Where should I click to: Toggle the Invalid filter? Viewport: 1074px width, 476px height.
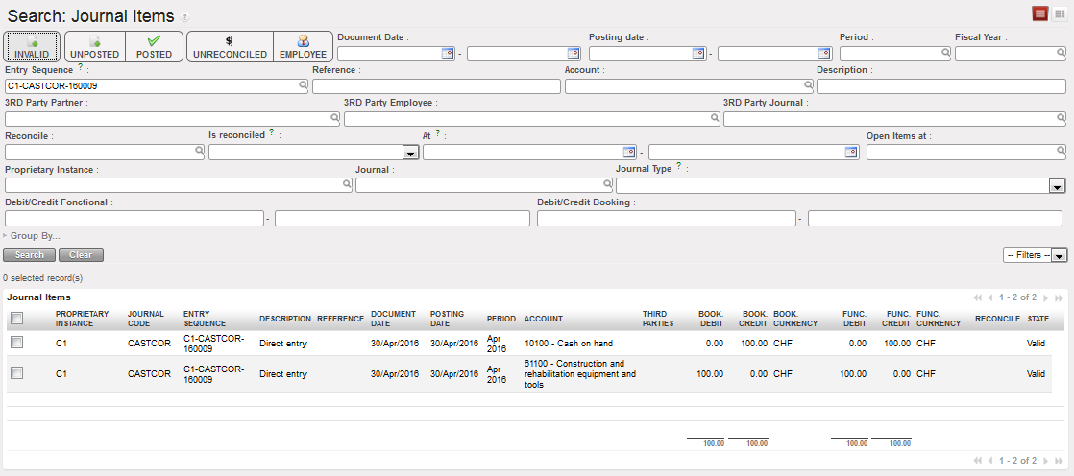(33, 47)
